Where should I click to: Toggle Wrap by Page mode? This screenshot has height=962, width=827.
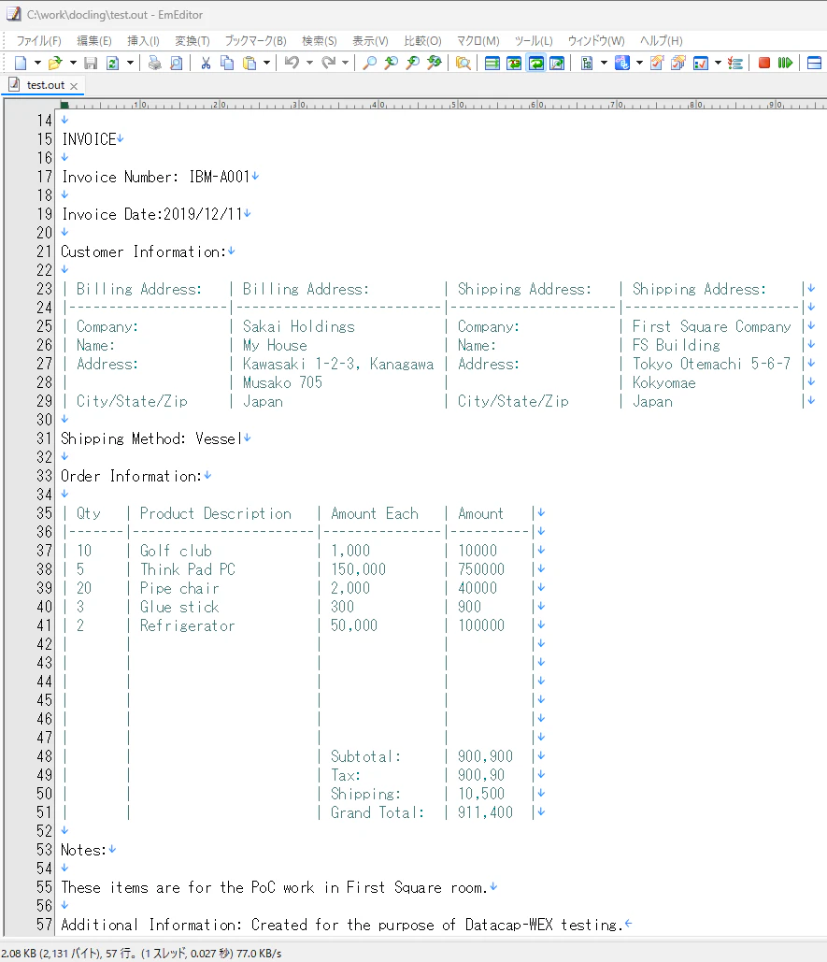[x=557, y=63]
